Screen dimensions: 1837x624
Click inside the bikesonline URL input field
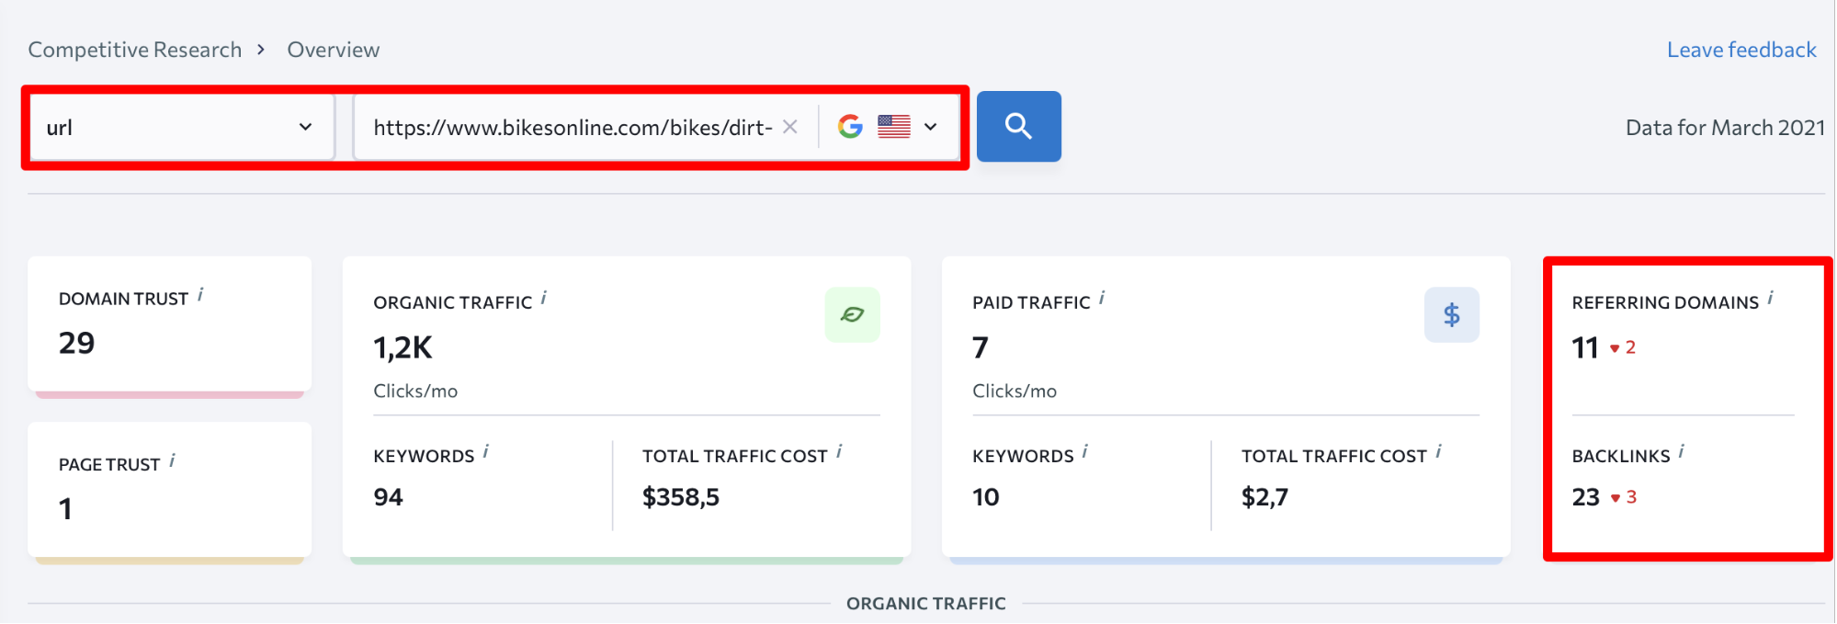pos(572,127)
